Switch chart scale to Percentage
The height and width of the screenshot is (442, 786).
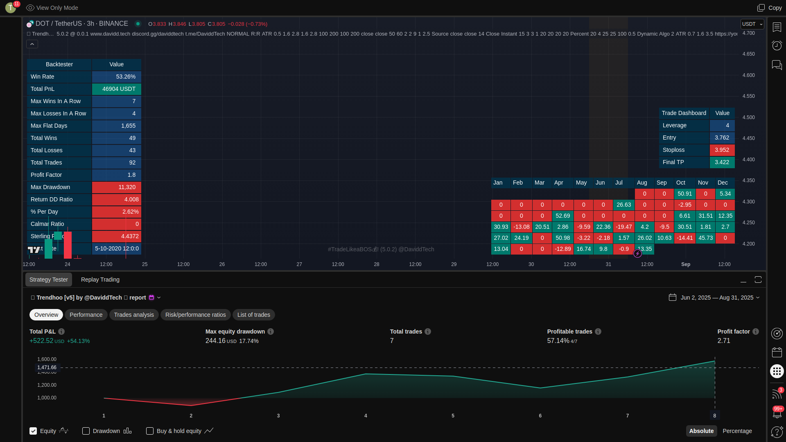click(737, 431)
